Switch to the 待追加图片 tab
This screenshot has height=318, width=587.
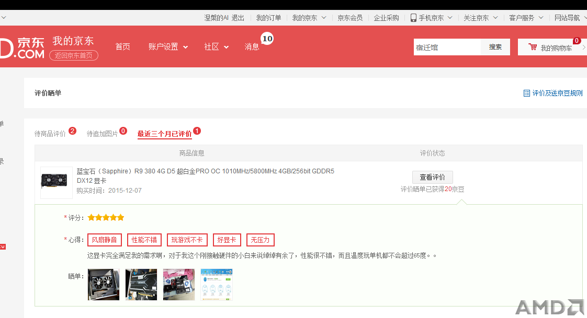[x=102, y=133]
